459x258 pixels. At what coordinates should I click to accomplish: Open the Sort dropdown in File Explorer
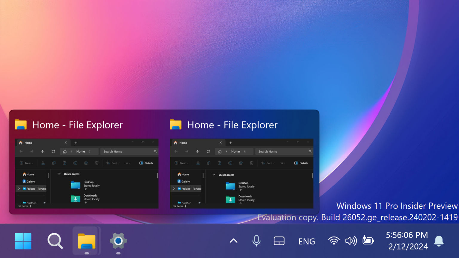tap(113, 163)
